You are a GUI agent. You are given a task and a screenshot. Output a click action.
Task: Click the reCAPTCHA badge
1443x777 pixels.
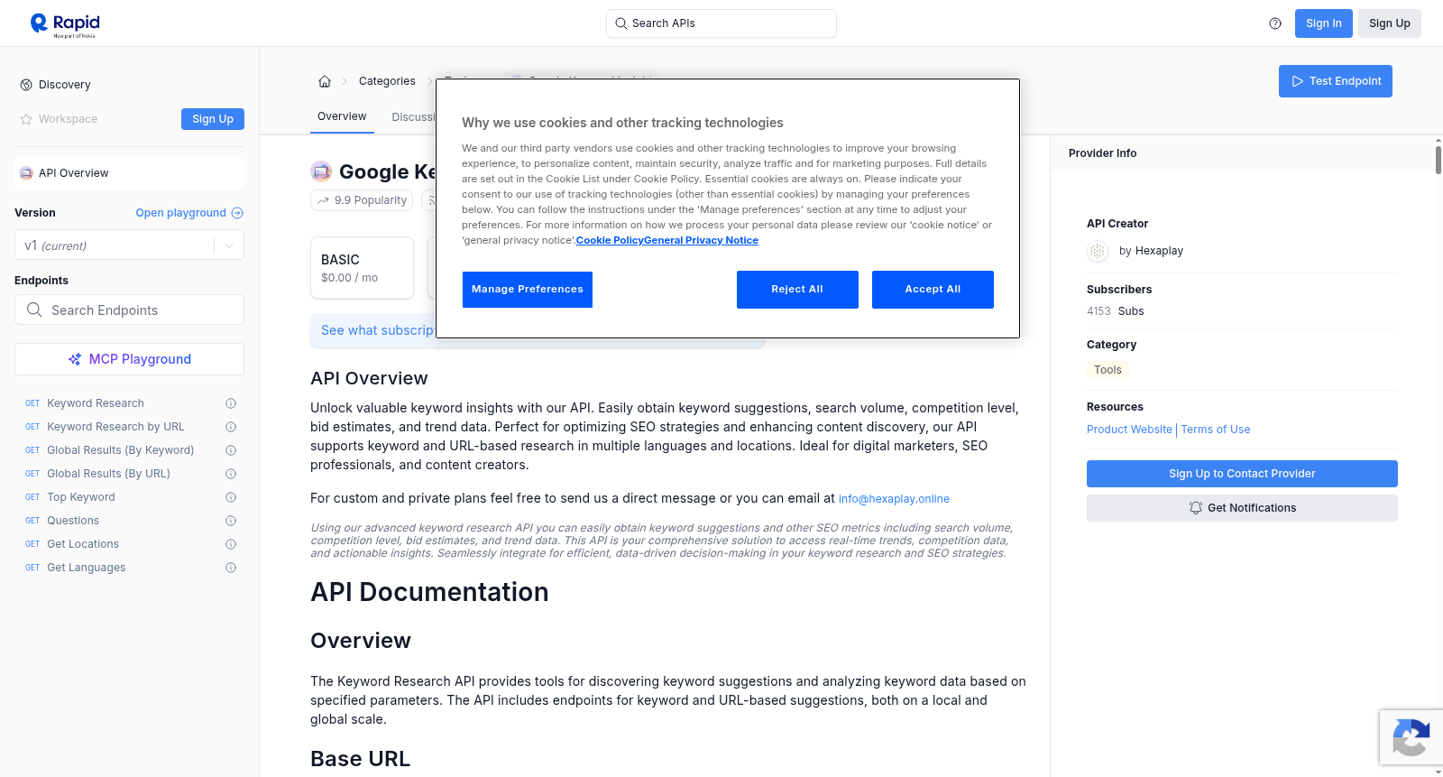point(1411,737)
